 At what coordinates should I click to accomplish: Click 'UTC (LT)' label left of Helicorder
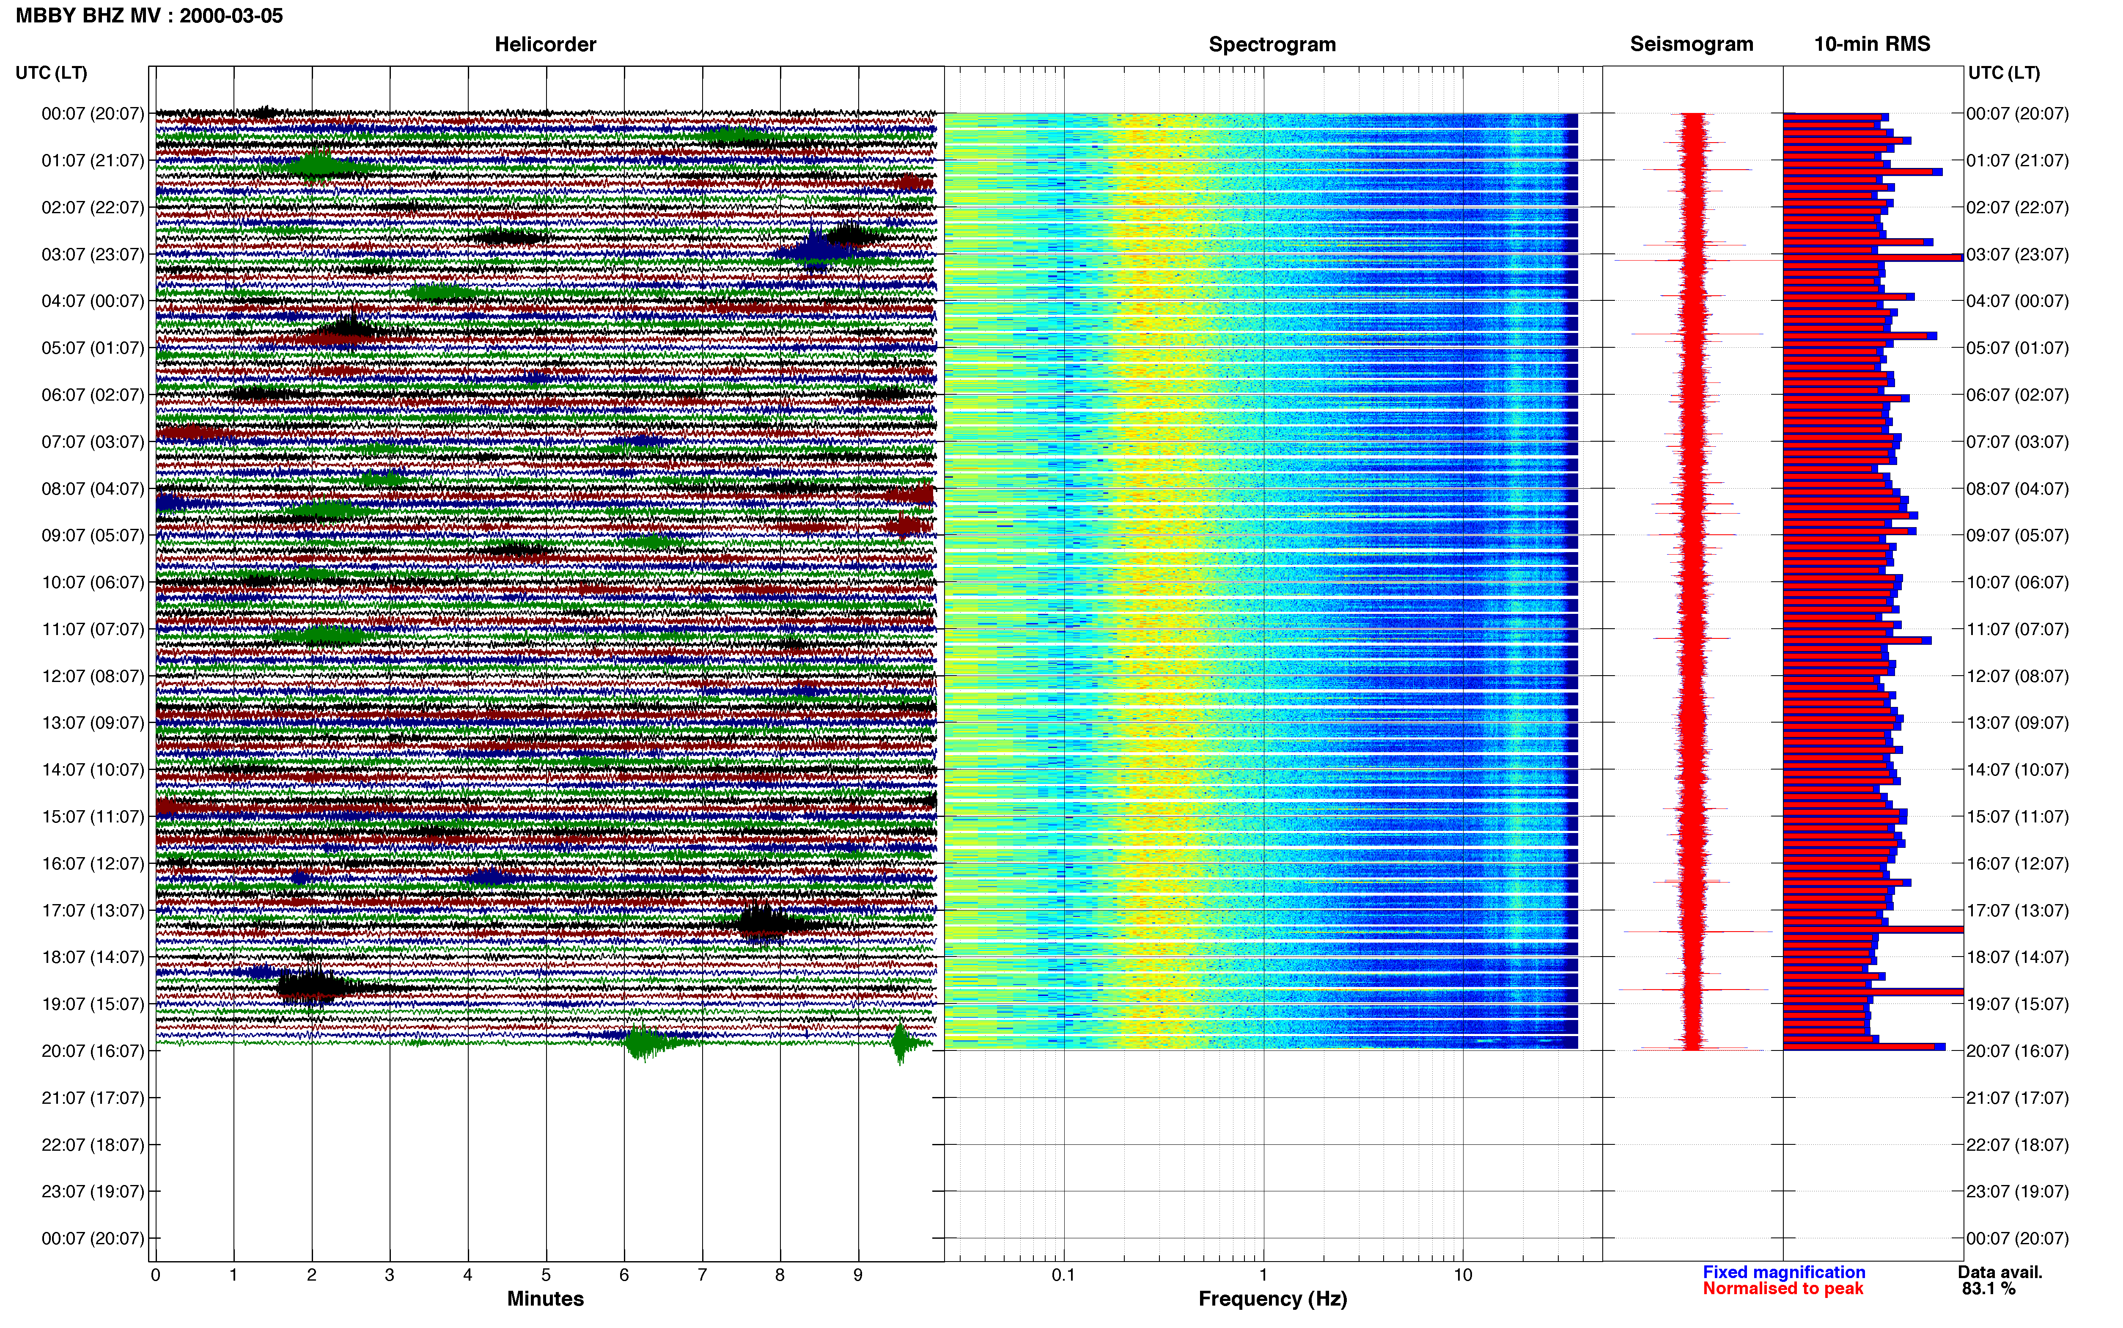52,73
